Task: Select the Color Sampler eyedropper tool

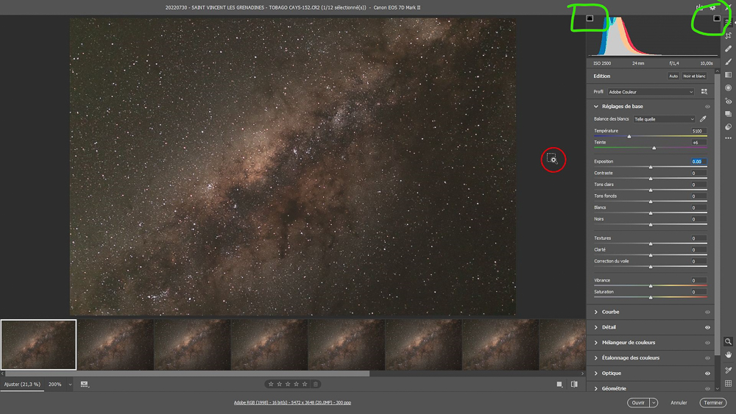Action: [728, 370]
